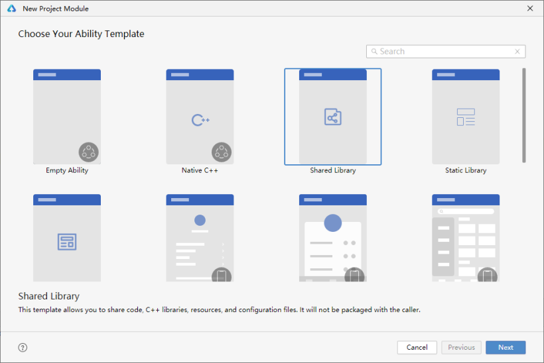
Task: Click the Previous button
Action: tap(461, 347)
